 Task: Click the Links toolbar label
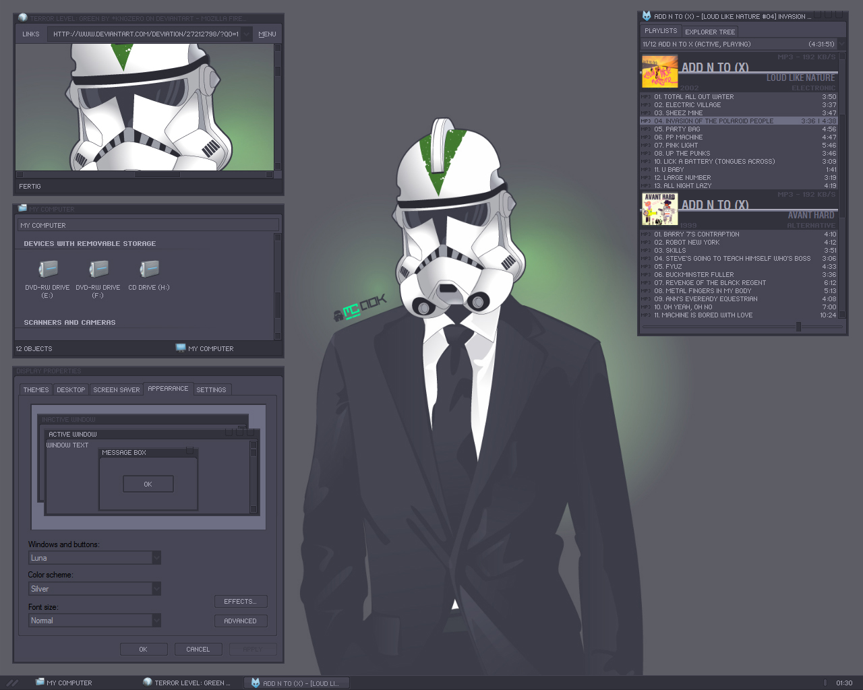pyautogui.click(x=30, y=34)
